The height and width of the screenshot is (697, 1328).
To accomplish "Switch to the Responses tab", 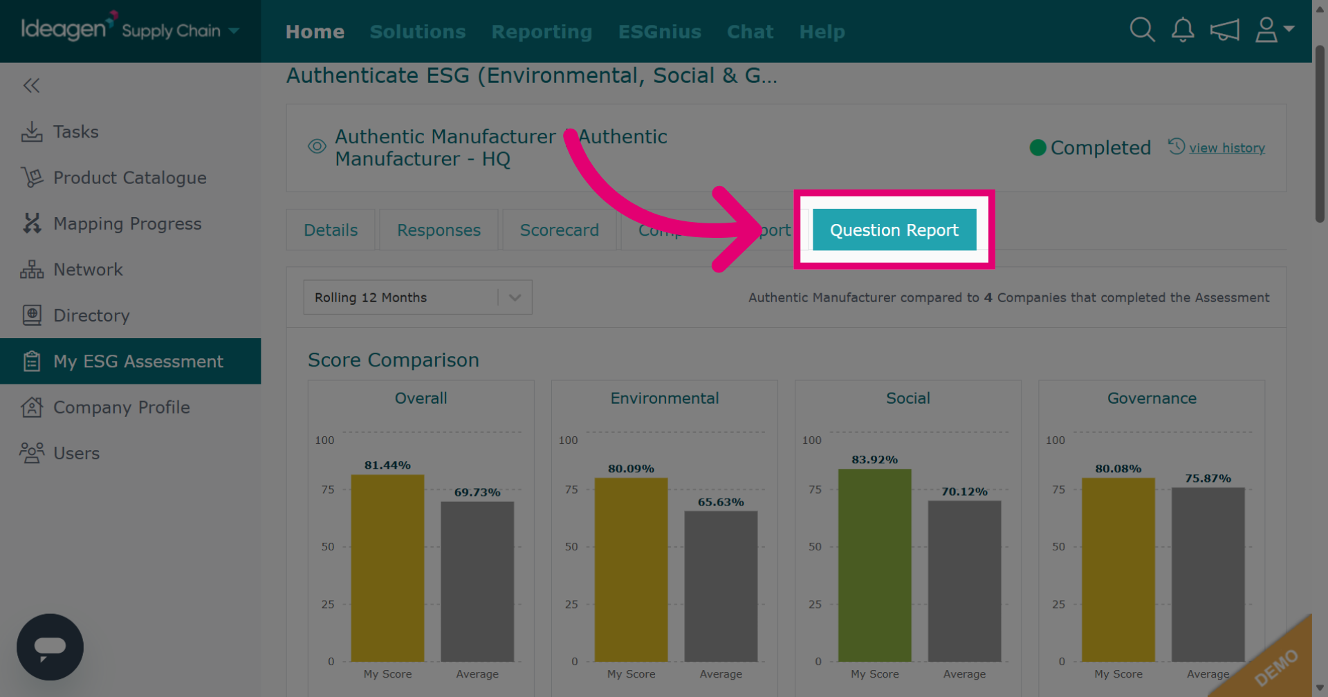I will click(x=439, y=230).
